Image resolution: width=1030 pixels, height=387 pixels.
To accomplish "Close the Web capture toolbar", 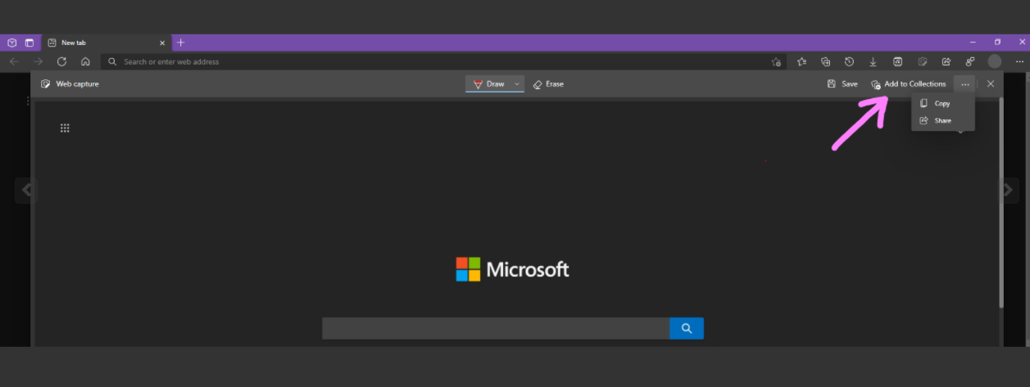I will tap(991, 84).
